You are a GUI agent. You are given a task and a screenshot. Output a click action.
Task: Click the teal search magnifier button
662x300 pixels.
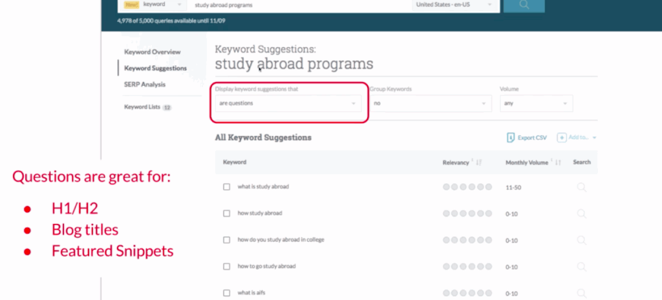click(x=523, y=5)
